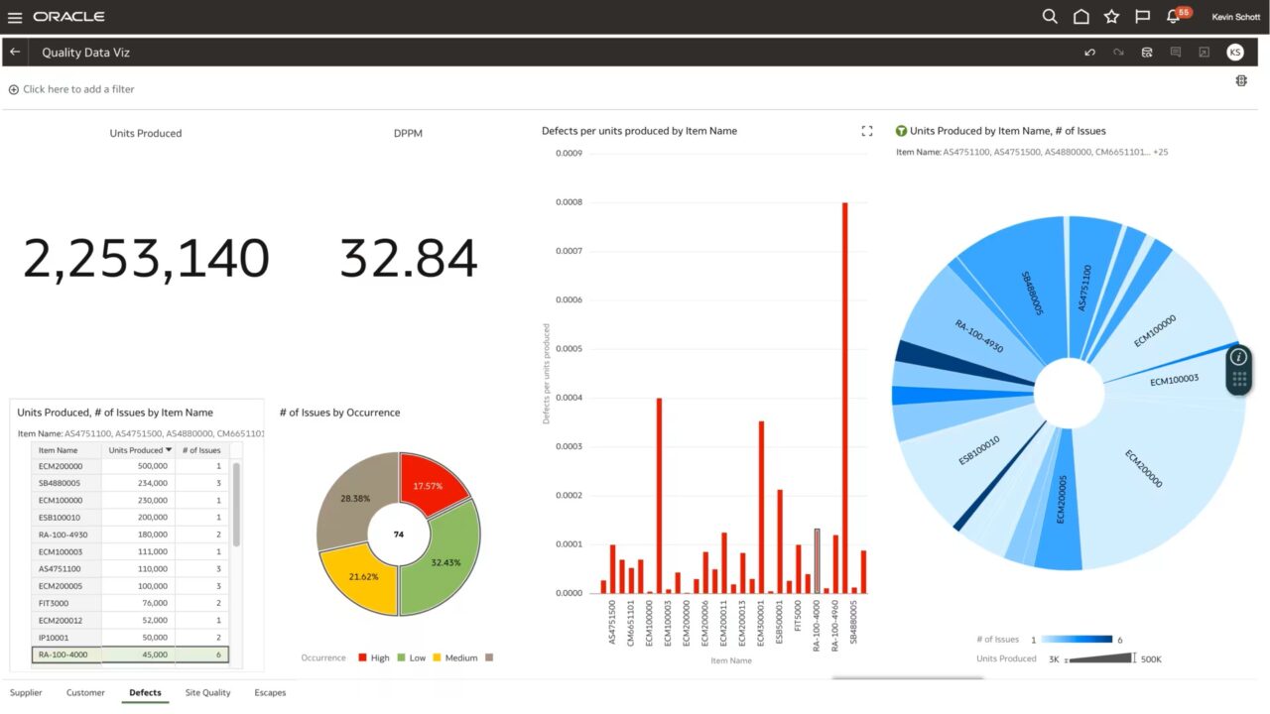
Task: Open the comments icon in the top toolbar
Action: click(x=1176, y=52)
